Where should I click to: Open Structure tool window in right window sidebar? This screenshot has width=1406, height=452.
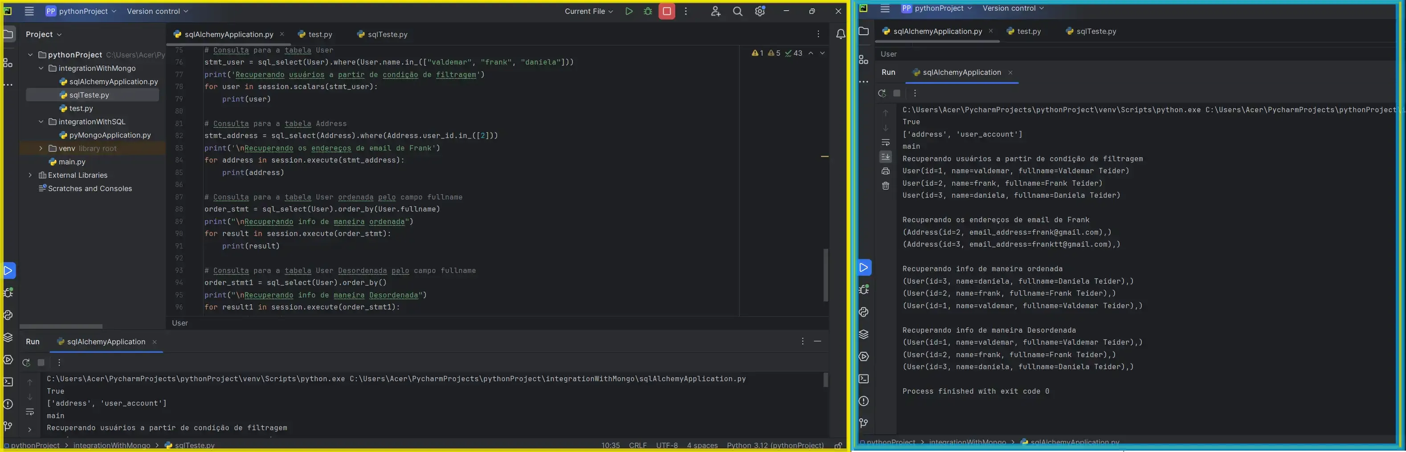pyautogui.click(x=863, y=60)
